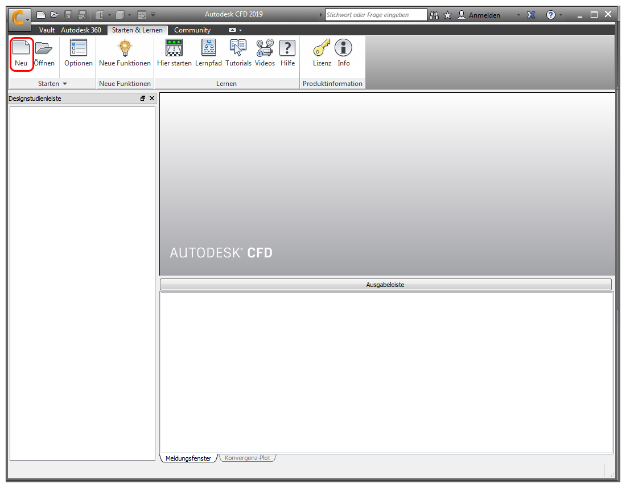This screenshot has width=626, height=488.
Task: Open the Videos projector icon
Action: click(x=265, y=47)
